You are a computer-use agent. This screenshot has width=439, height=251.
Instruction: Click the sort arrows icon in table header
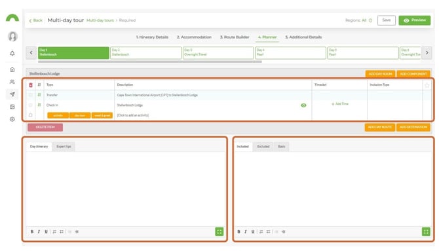click(39, 85)
